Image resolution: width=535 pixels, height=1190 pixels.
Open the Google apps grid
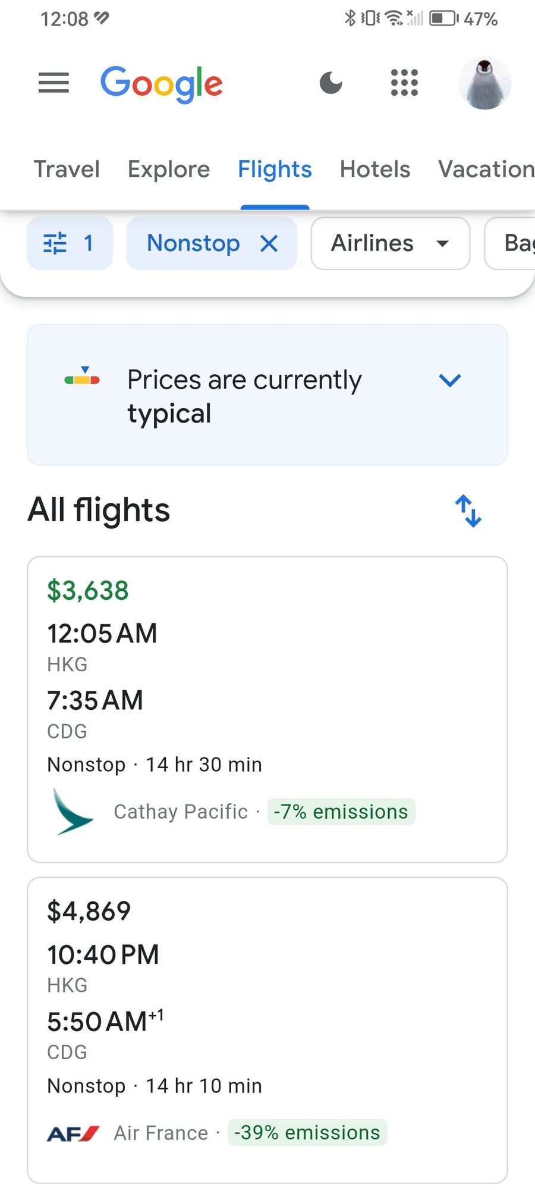pos(404,83)
